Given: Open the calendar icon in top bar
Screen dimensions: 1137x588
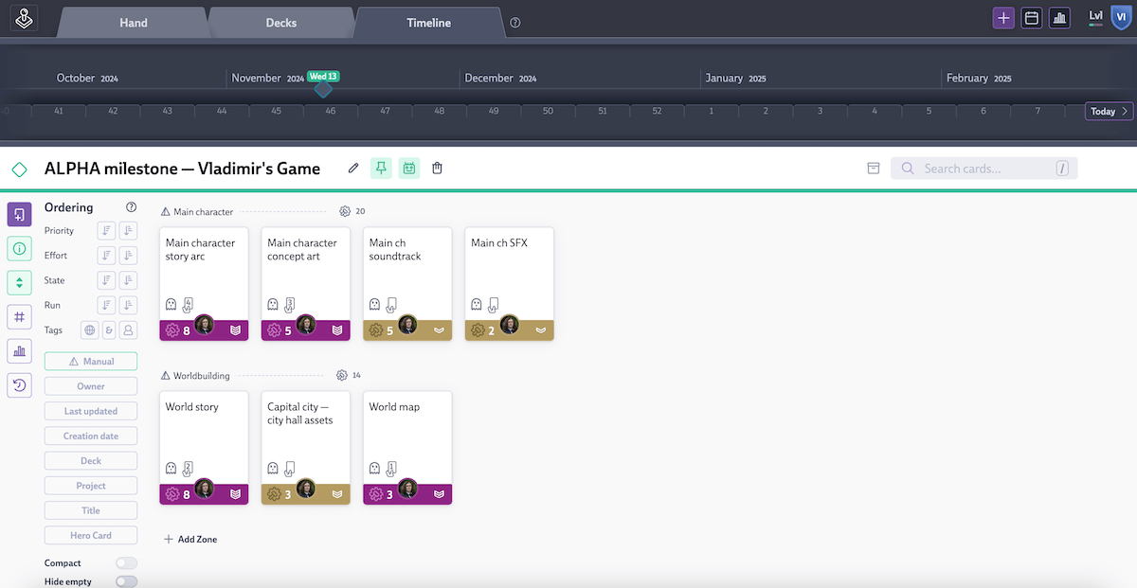Looking at the screenshot, I should [x=1032, y=18].
